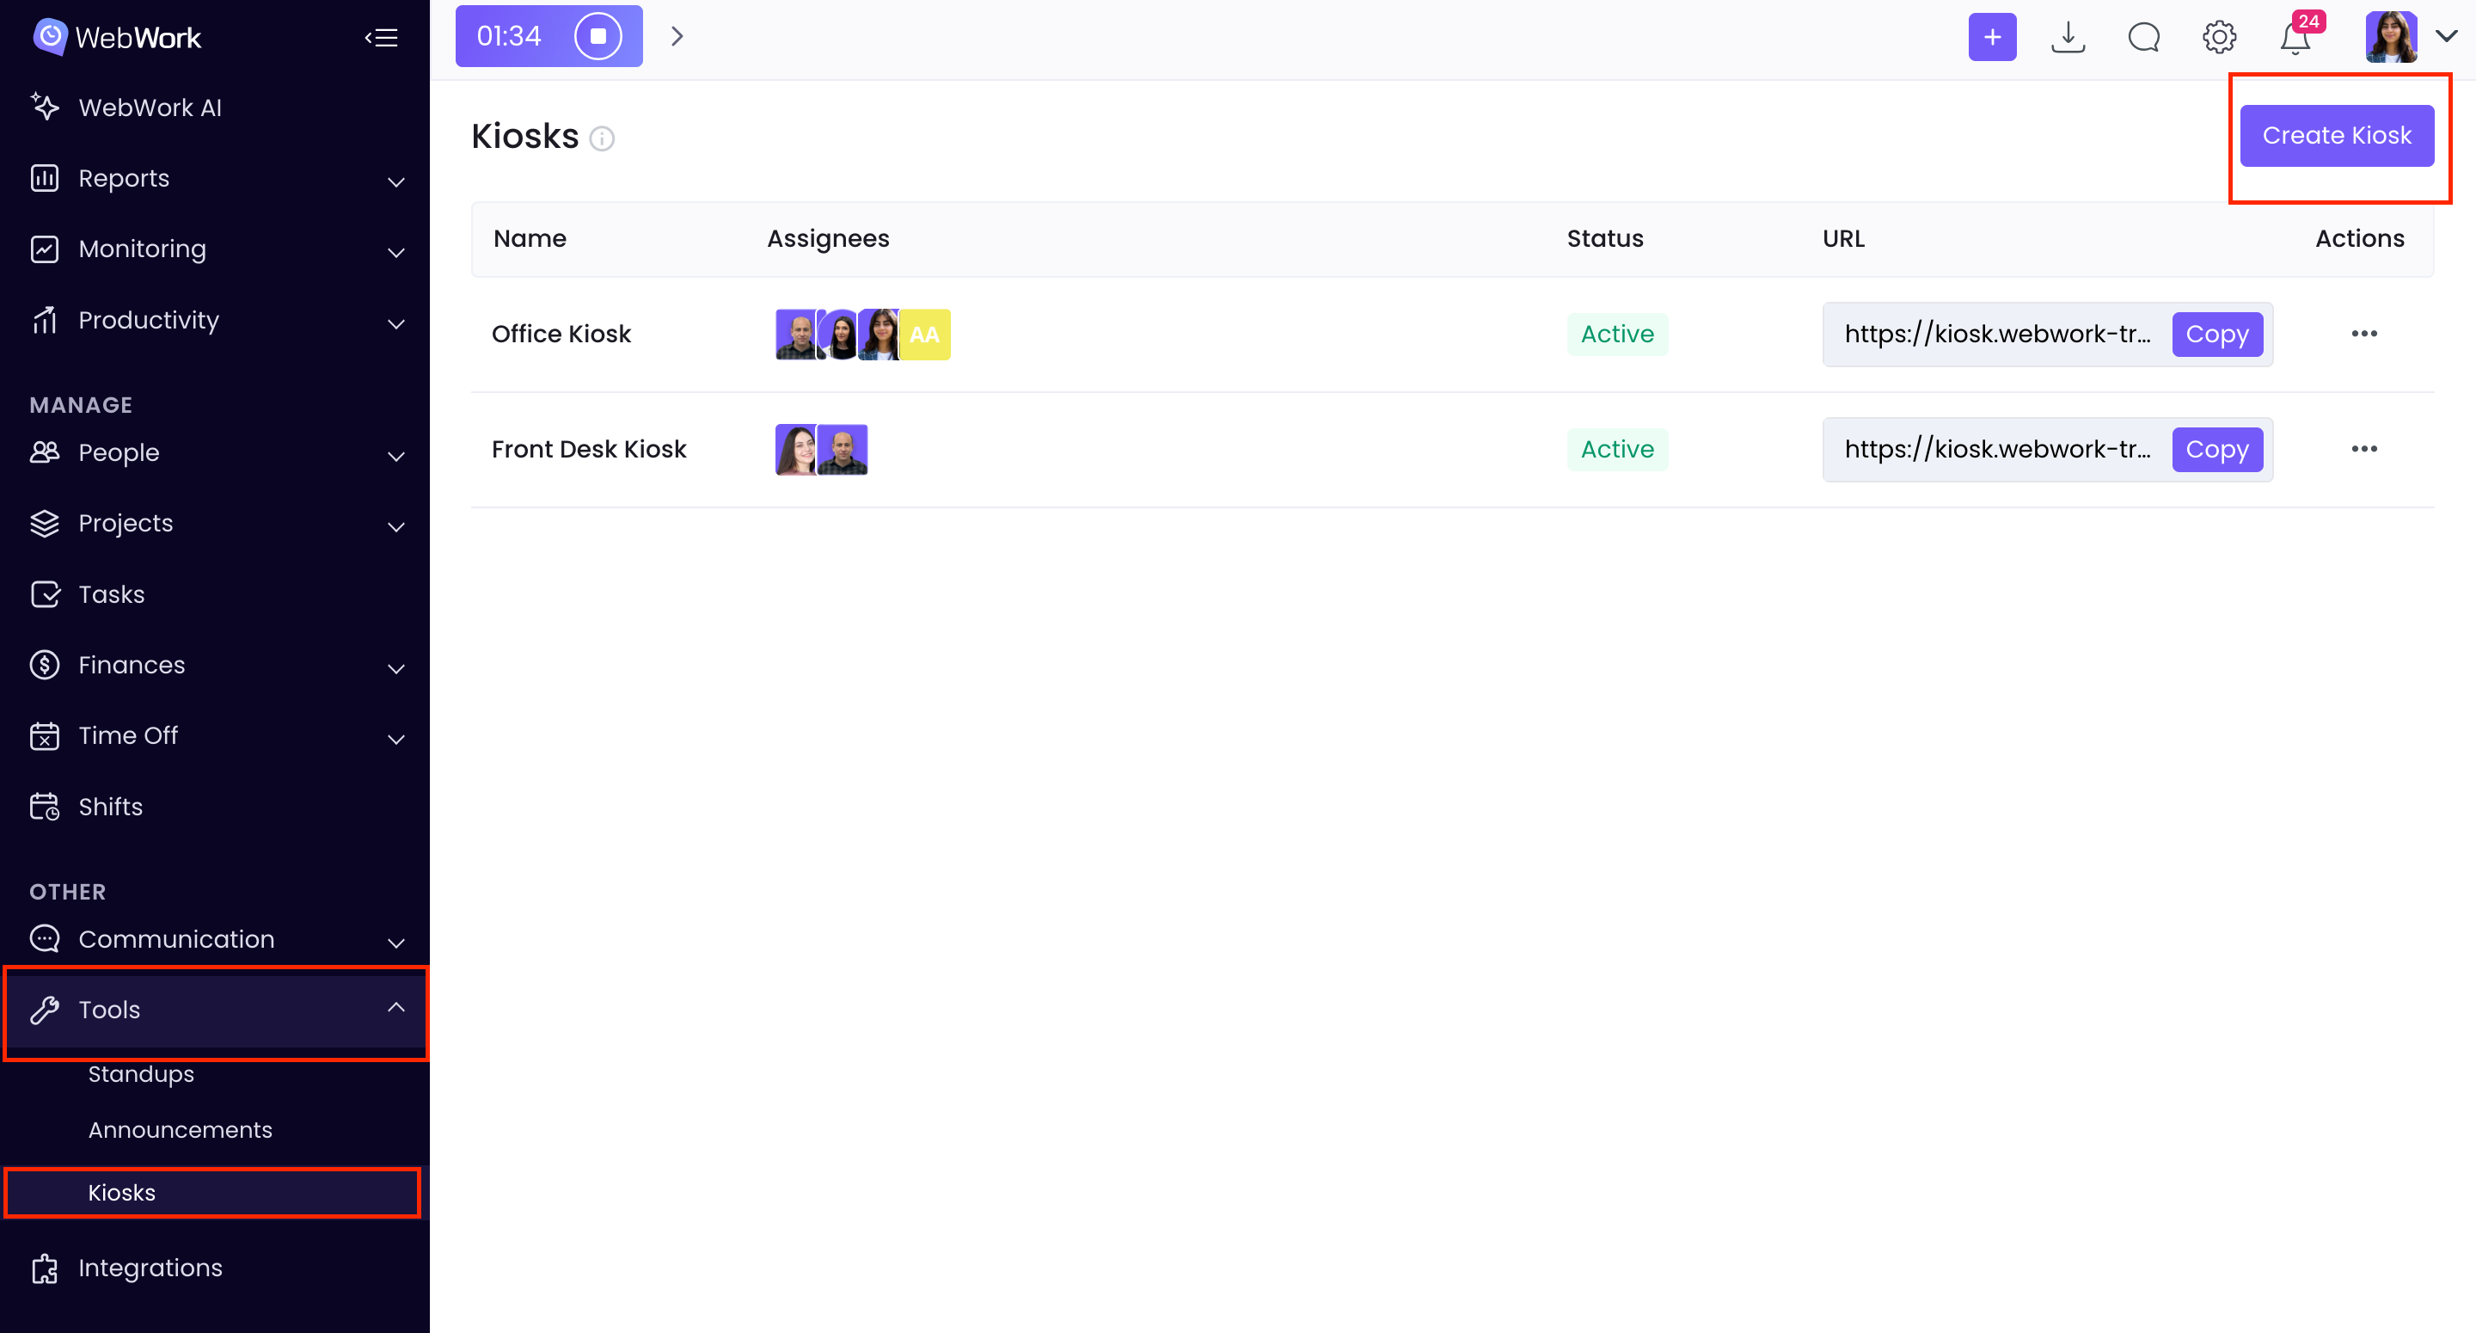The image size is (2476, 1333).
Task: Open WebWork AI from sidebar
Action: (x=150, y=107)
